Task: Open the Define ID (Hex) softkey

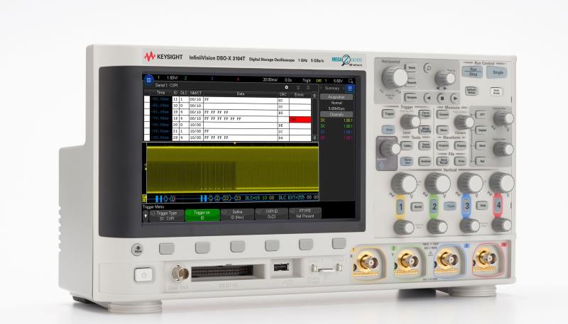Action: 237,214
